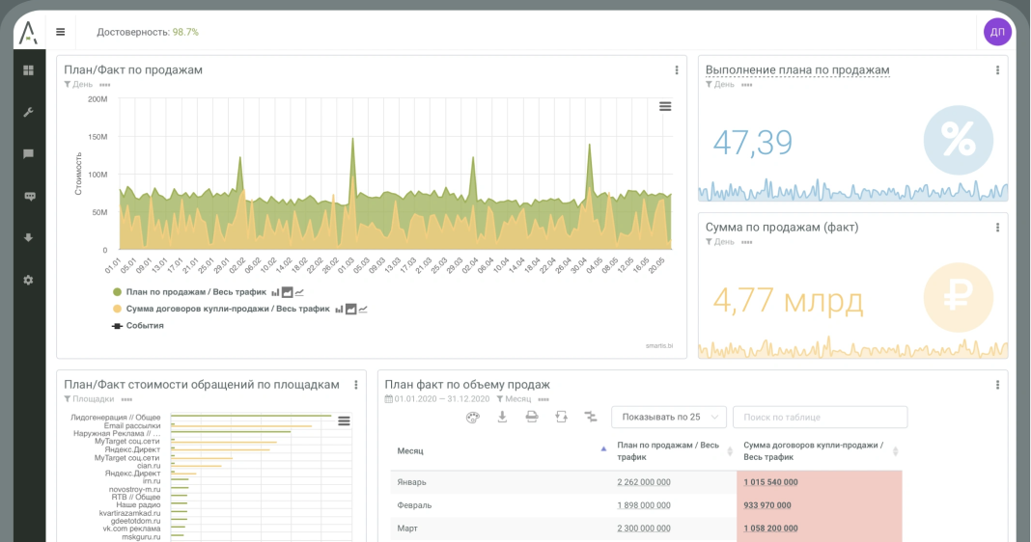Download the sales volume table data
The image size is (1031, 542).
(x=502, y=417)
